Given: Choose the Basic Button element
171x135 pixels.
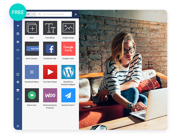Looking at the screenshot, I should point(32,51).
